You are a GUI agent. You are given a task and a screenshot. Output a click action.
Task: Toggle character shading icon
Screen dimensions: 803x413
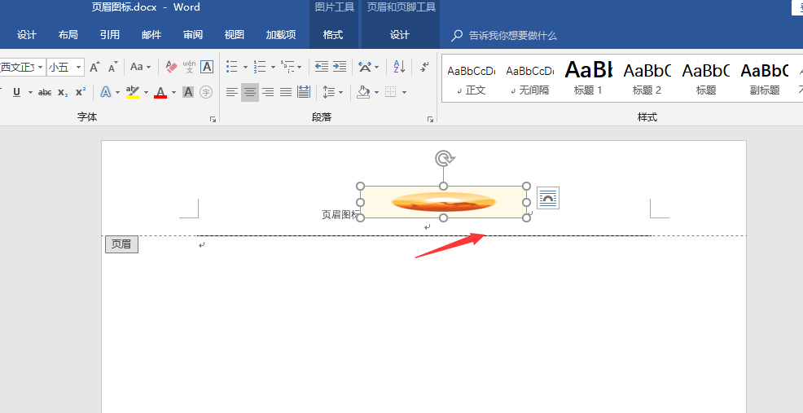pos(188,92)
